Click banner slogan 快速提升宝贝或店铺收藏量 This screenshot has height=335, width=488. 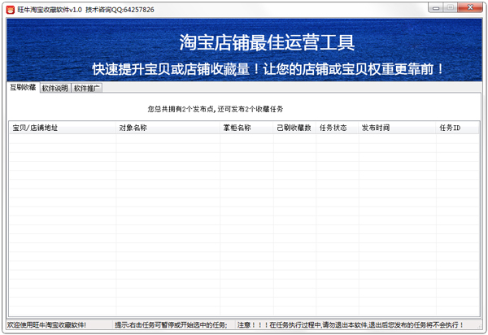(171, 69)
